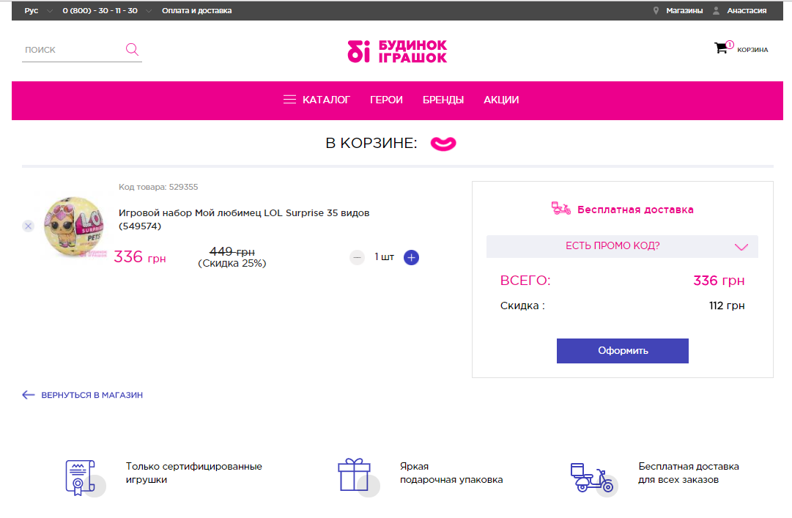Click the КОРЗИНА label

coord(752,50)
